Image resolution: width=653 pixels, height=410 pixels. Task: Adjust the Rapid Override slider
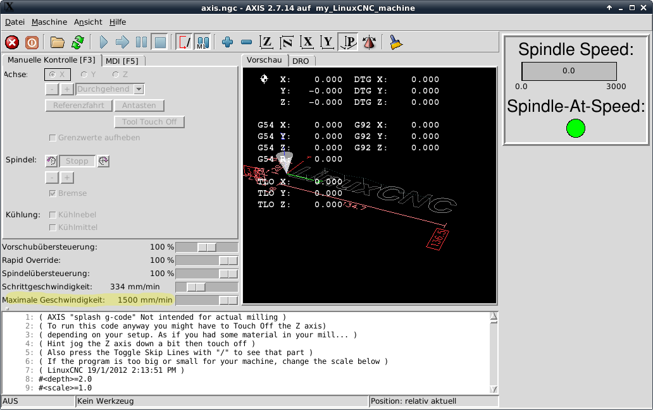point(207,261)
